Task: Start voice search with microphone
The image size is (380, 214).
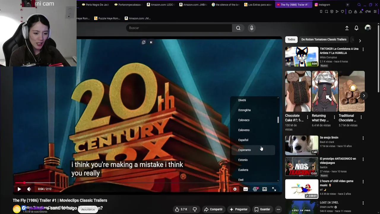Action: 252,28
